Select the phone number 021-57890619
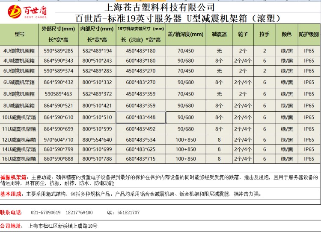321x232 pixels. coord(45,212)
